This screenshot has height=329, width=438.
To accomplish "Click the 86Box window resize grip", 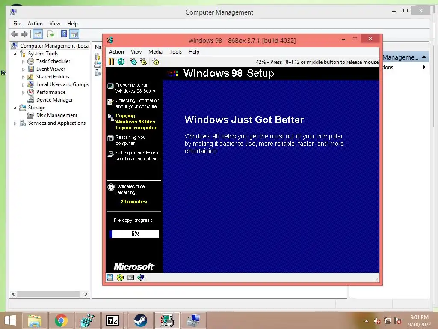I will 376,279.
